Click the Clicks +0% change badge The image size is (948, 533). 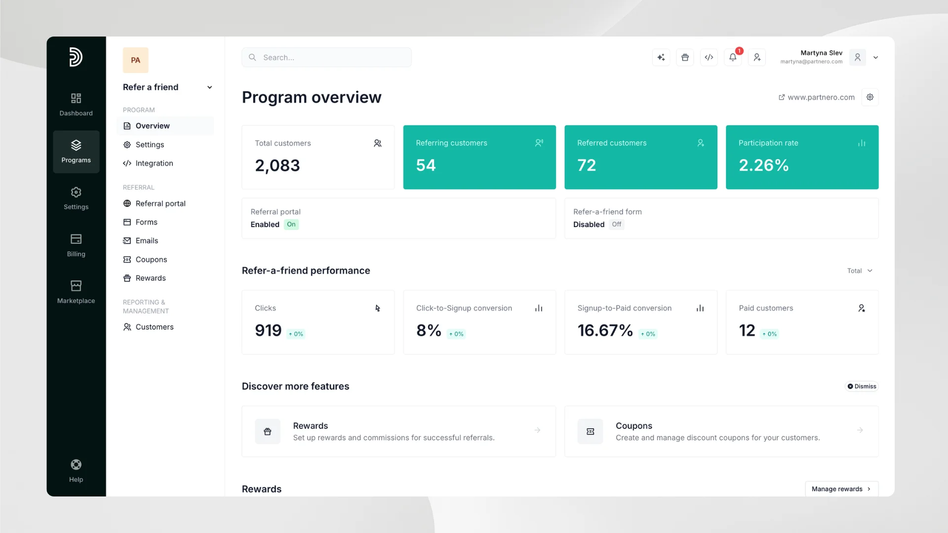[x=296, y=334]
